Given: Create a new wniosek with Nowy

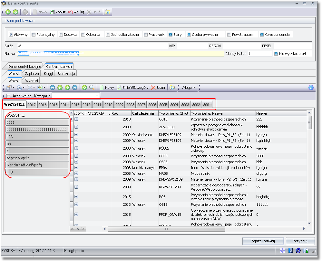Looking at the screenshot, I should 107,88.
